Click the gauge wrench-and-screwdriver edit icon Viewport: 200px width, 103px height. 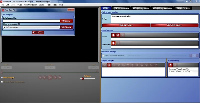(118, 65)
